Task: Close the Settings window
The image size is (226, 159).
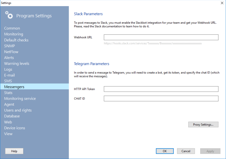Action: pos(222,3)
